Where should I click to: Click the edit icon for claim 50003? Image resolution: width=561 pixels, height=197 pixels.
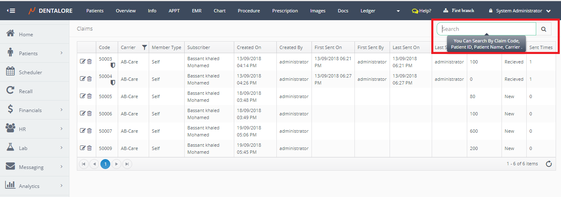(x=83, y=62)
